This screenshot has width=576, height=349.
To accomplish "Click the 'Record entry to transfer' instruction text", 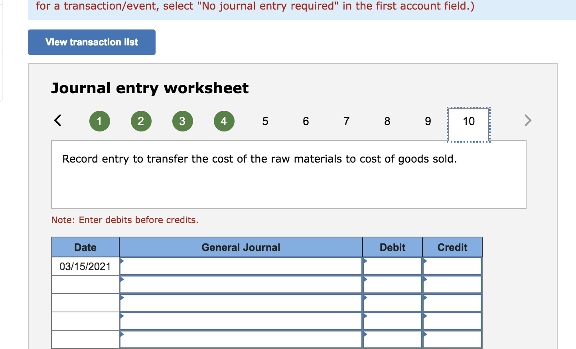I will tap(260, 159).
